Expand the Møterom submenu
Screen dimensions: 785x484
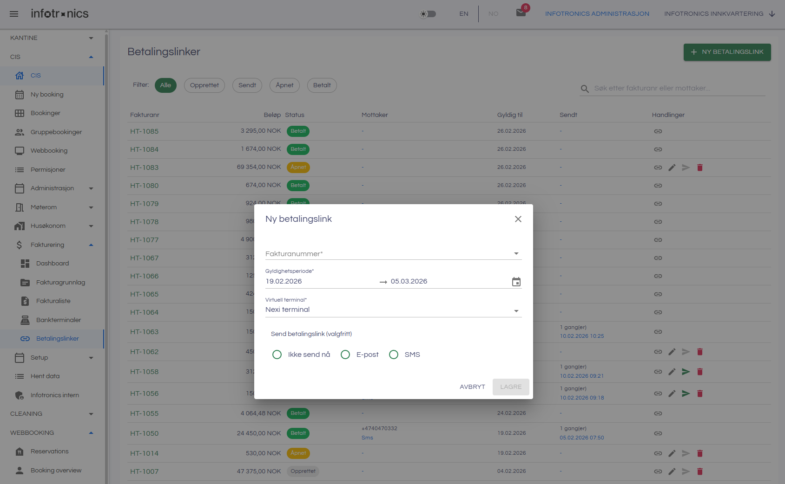(x=52, y=207)
